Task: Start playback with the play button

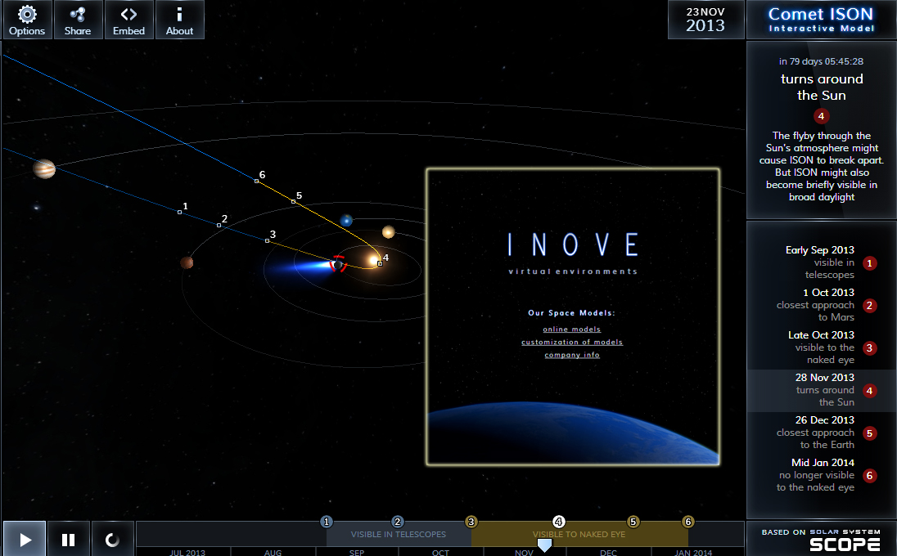Action: click(25, 539)
